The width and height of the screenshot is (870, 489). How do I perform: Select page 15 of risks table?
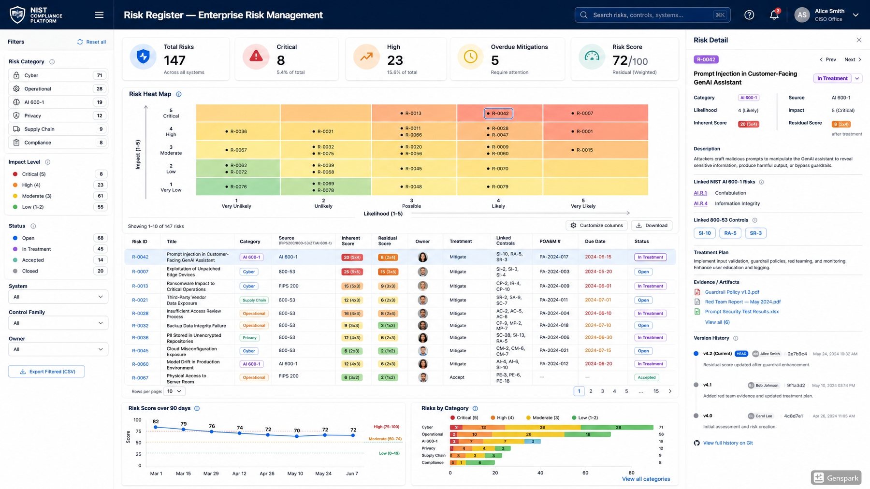[x=656, y=391]
